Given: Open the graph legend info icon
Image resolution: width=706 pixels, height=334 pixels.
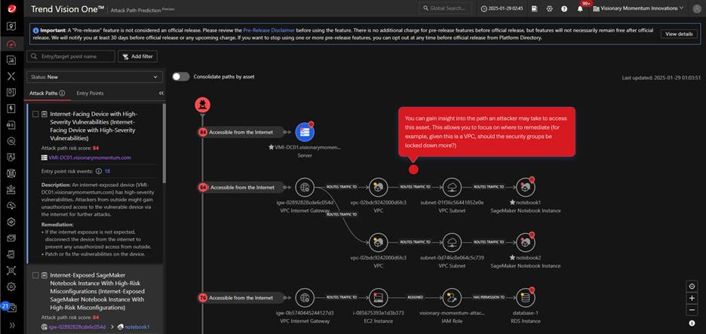Looking at the screenshot, I should pos(692,323).
